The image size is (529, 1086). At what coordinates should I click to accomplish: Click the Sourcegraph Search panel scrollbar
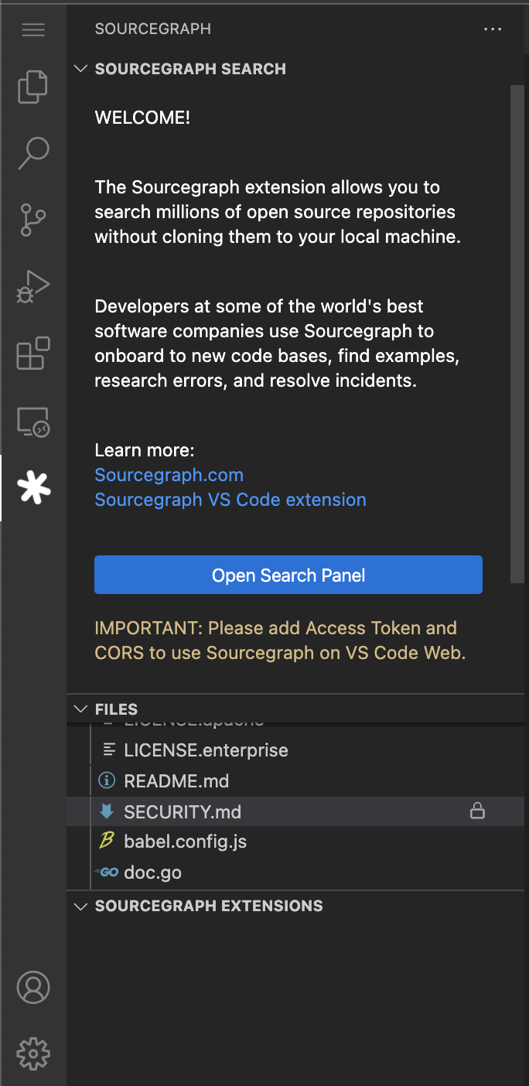pos(517,333)
